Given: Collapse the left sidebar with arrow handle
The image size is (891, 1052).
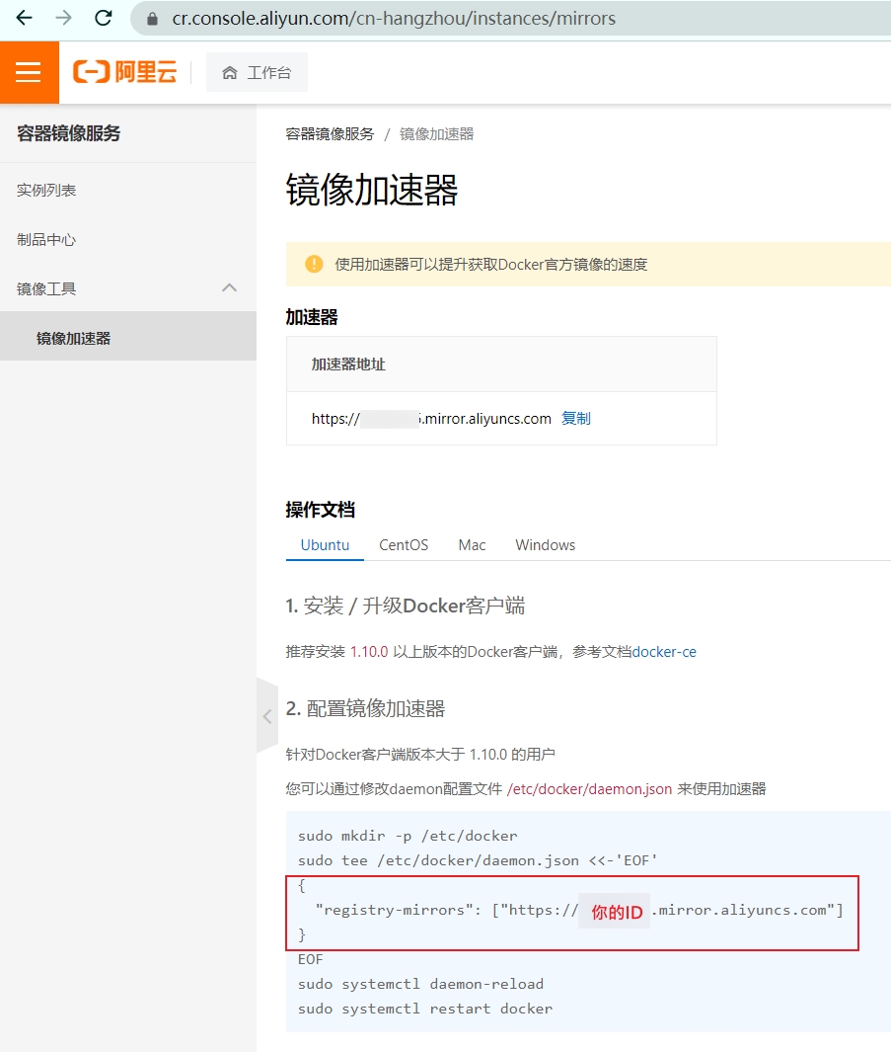Looking at the screenshot, I should coord(266,717).
